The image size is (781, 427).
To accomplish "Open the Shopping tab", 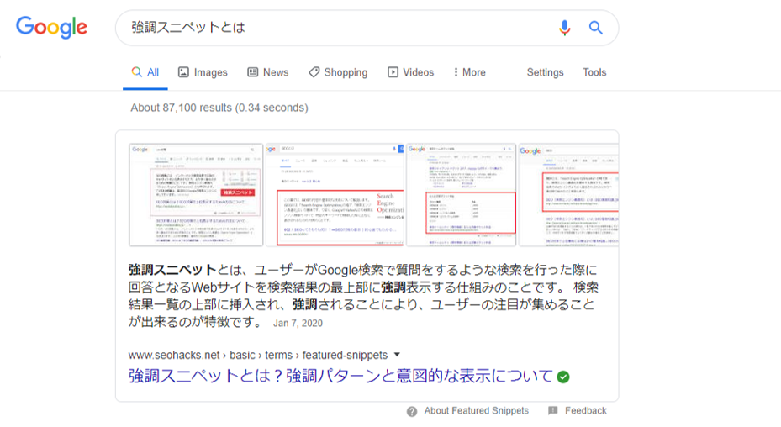I will [x=338, y=73].
